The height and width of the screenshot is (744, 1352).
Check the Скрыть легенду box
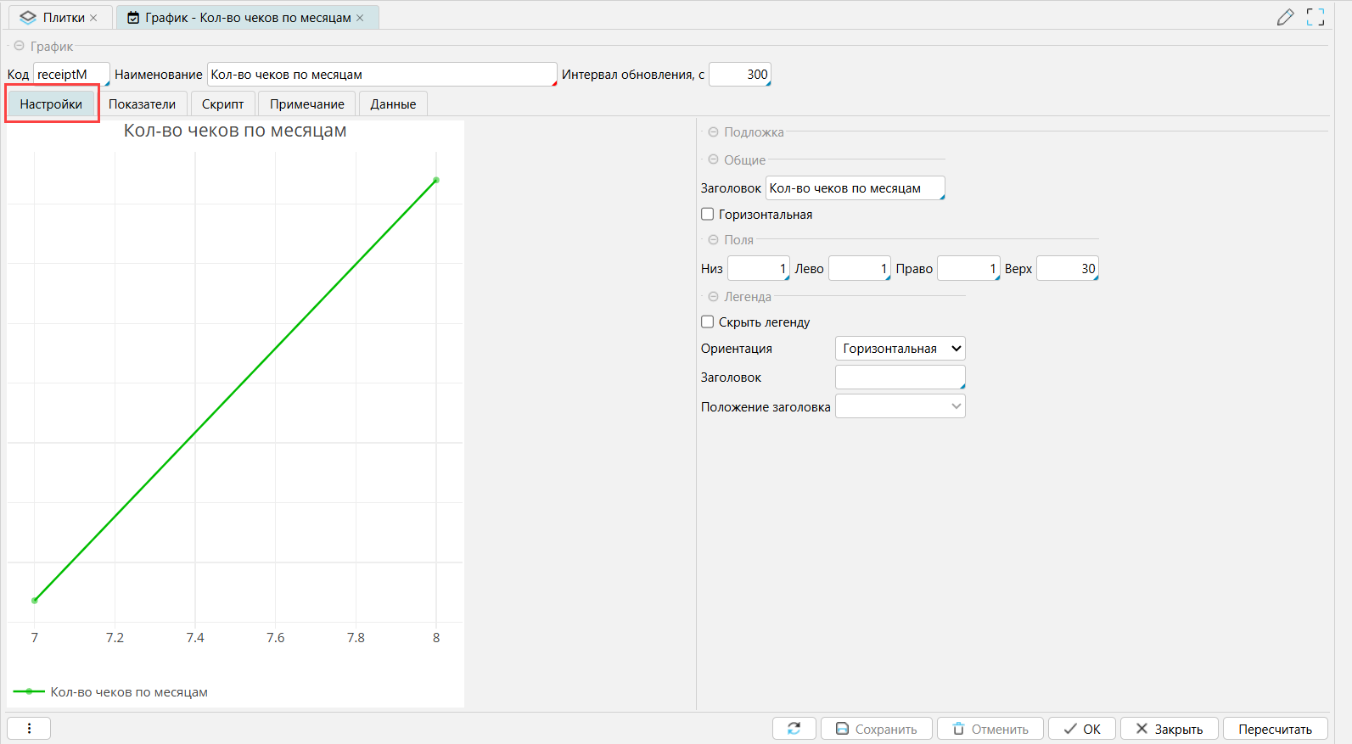click(x=707, y=322)
